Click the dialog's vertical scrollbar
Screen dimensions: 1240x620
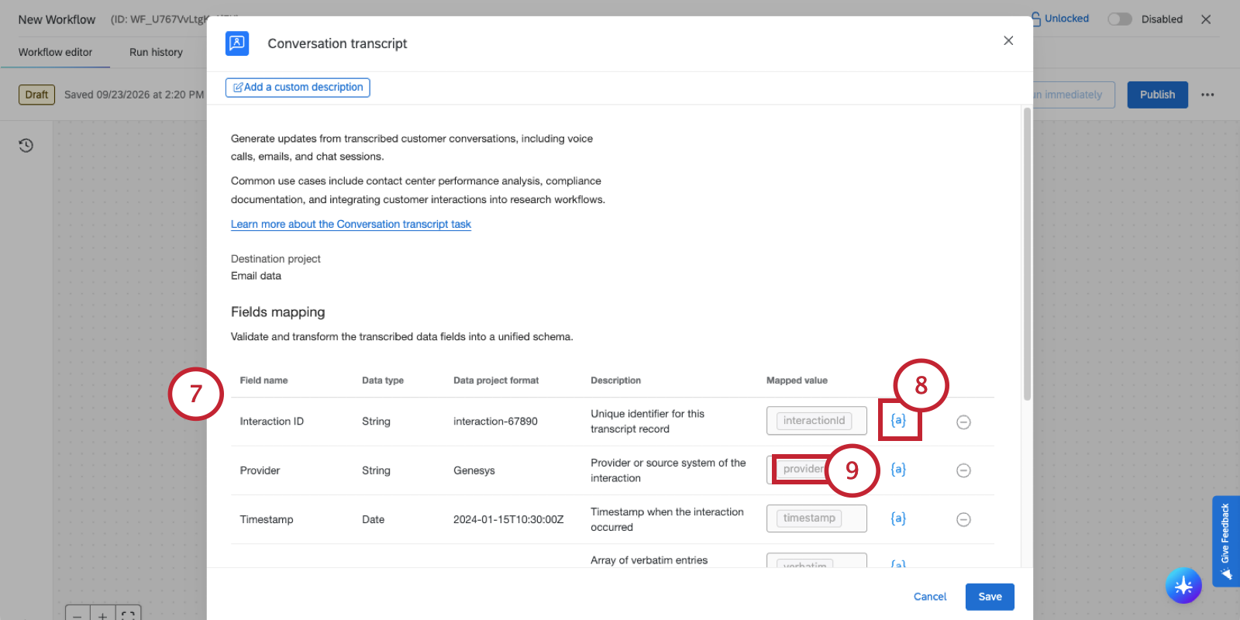(x=1027, y=254)
